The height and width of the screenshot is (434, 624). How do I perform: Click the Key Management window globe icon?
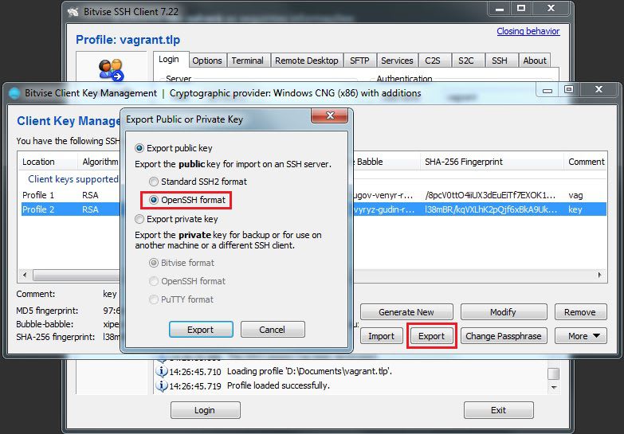pyautogui.click(x=14, y=93)
